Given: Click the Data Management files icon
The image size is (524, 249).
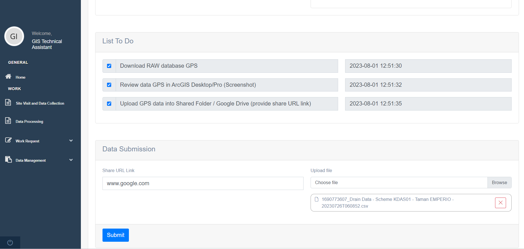Looking at the screenshot, I should [x=8, y=159].
